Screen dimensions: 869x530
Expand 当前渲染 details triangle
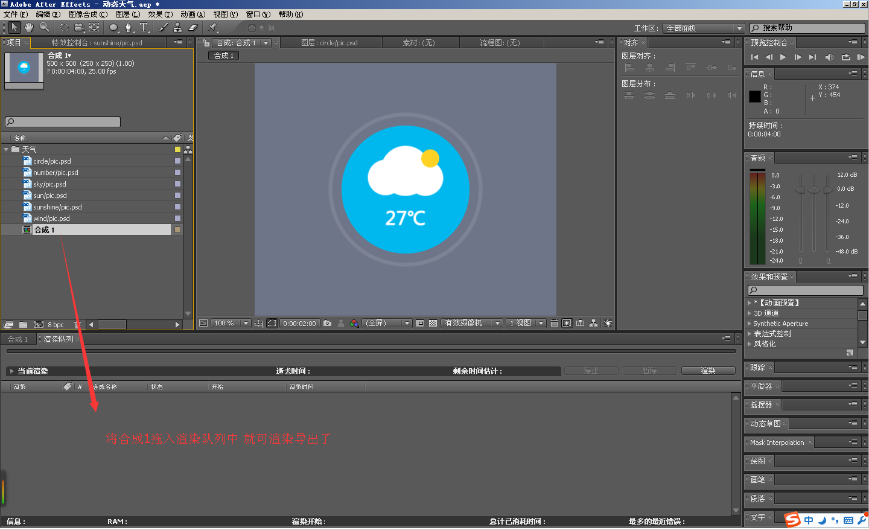click(x=11, y=371)
